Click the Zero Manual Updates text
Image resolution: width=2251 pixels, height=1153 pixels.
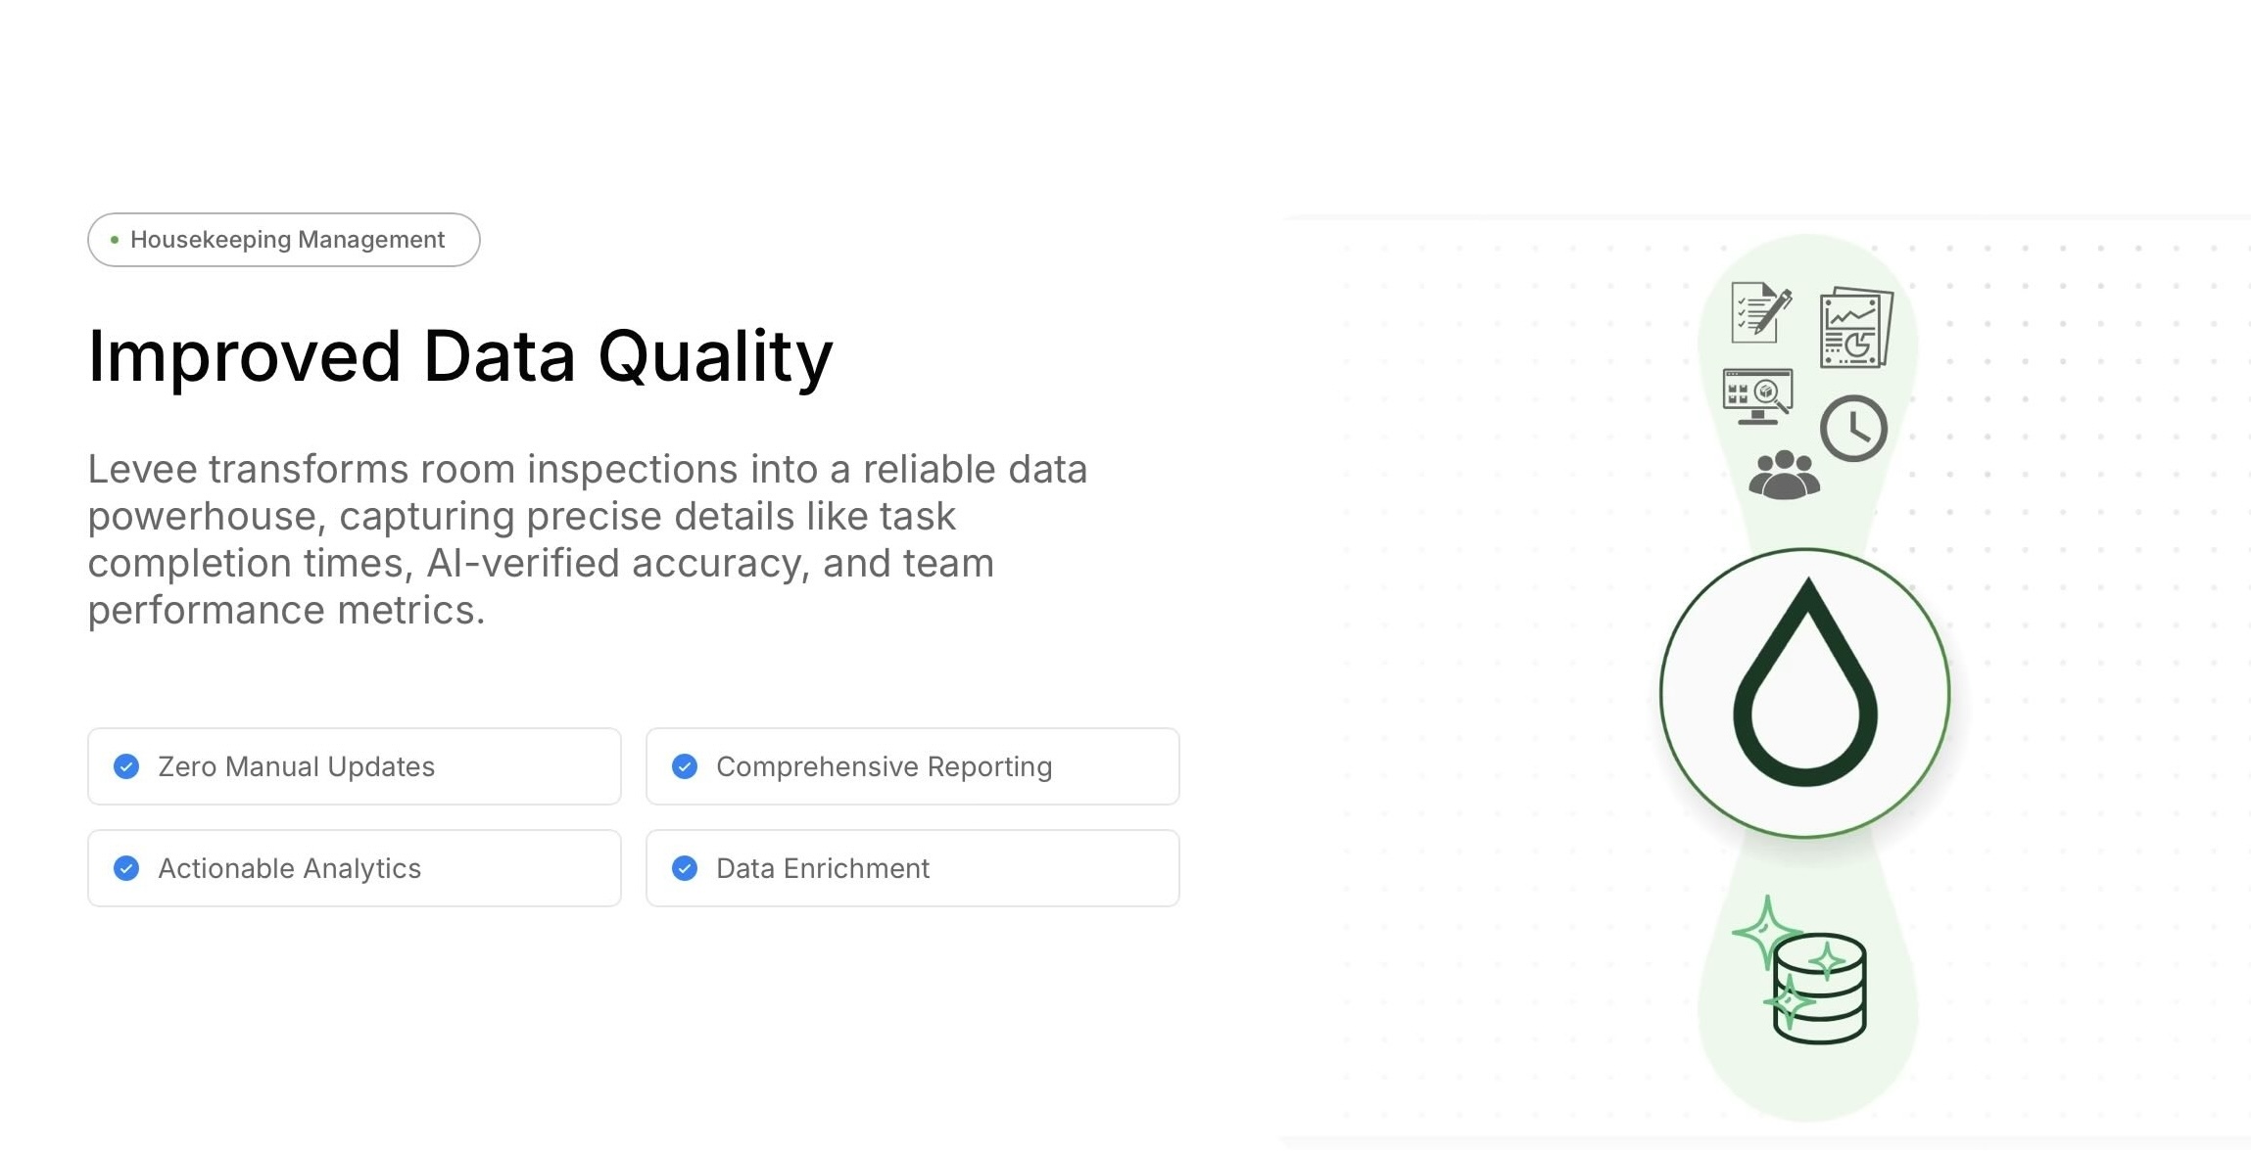point(296,766)
